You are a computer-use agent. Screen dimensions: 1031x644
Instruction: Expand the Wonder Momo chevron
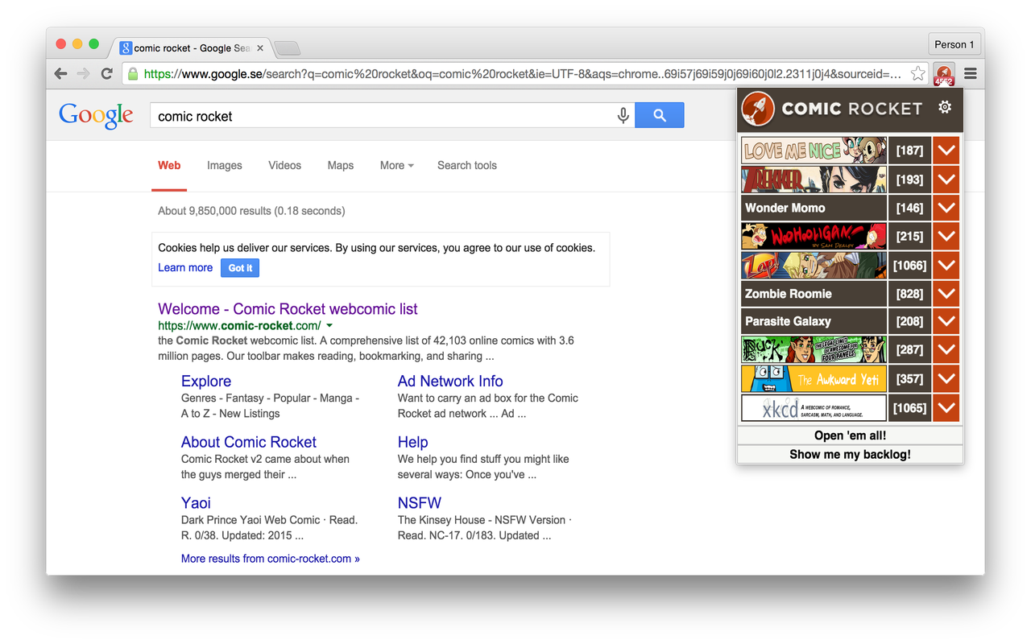point(946,208)
